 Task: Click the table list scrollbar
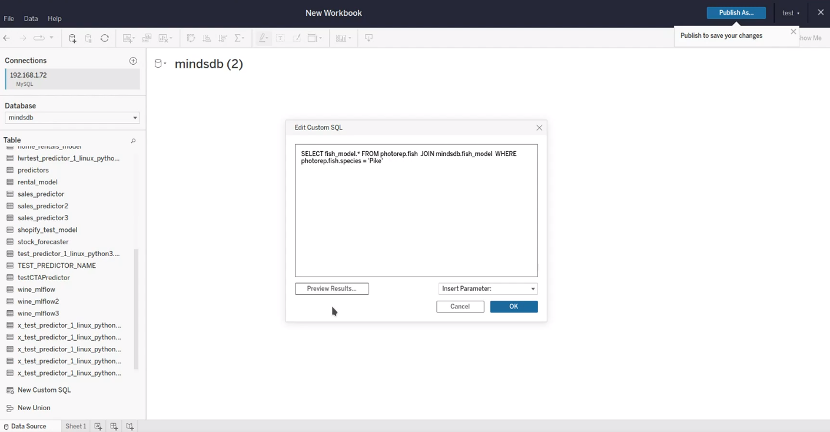tap(137, 309)
